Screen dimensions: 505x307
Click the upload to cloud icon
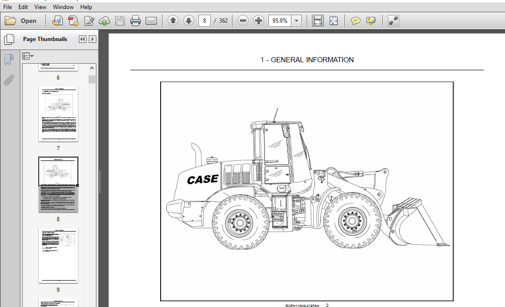tap(104, 21)
